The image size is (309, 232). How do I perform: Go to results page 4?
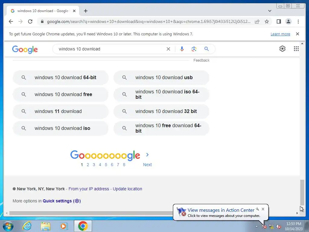click(100, 165)
